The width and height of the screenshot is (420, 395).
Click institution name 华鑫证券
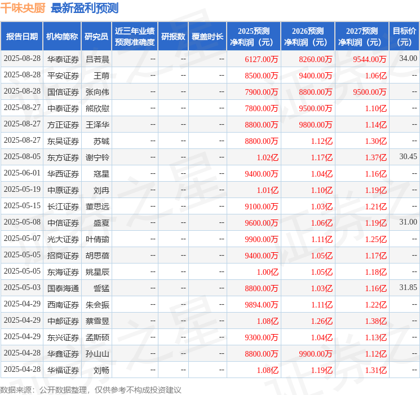click(63, 354)
